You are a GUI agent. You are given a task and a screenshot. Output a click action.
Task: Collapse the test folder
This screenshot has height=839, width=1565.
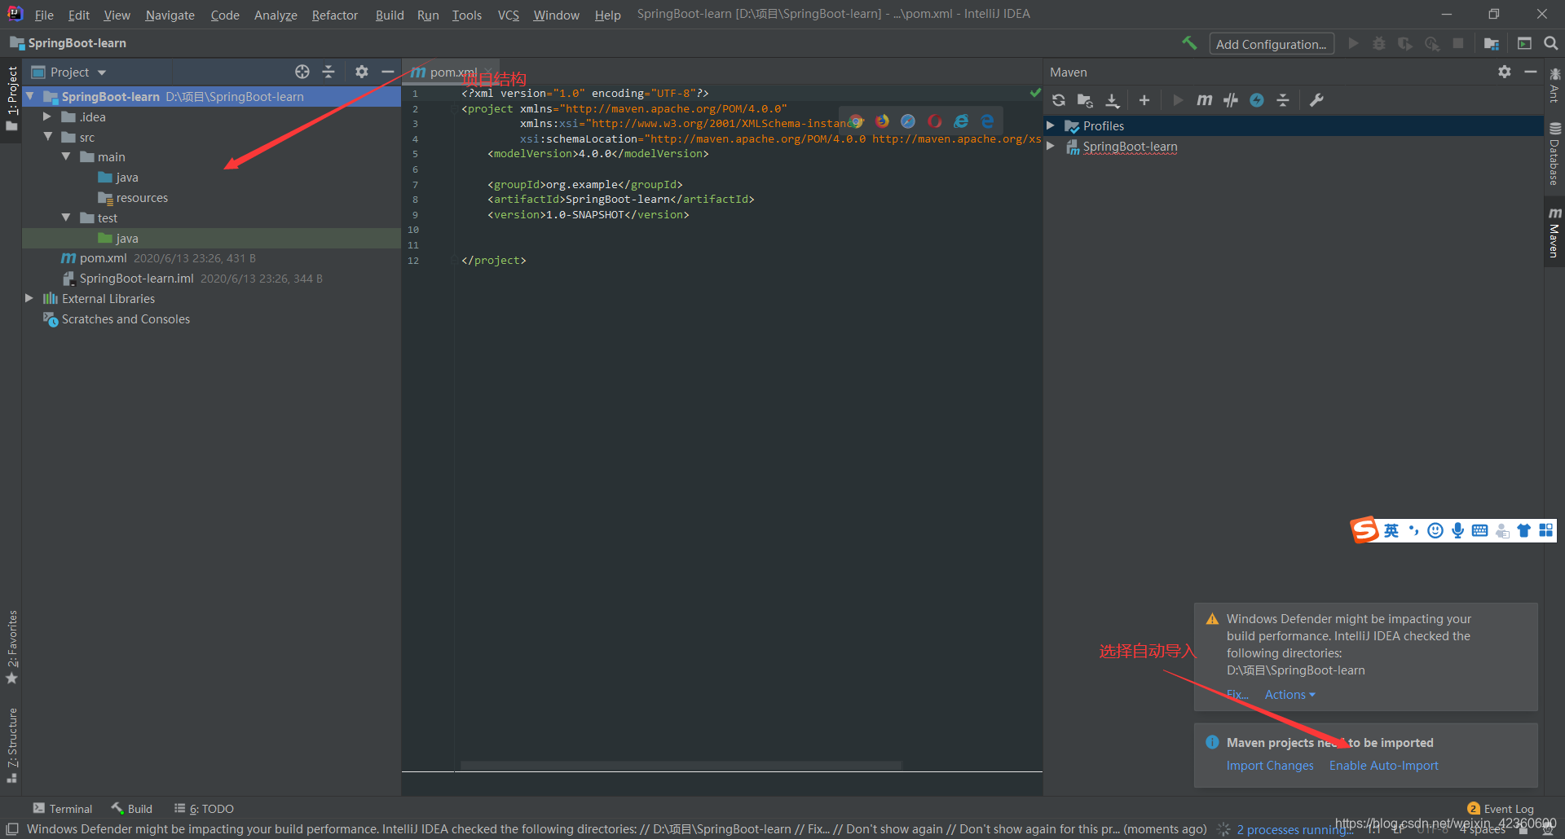tap(66, 217)
